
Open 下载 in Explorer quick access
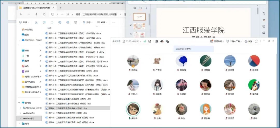(25, 56)
